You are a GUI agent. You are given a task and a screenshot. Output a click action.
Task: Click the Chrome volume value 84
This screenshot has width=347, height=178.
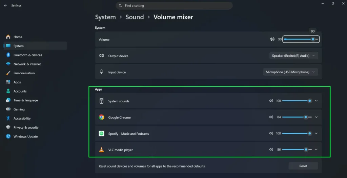click(279, 117)
